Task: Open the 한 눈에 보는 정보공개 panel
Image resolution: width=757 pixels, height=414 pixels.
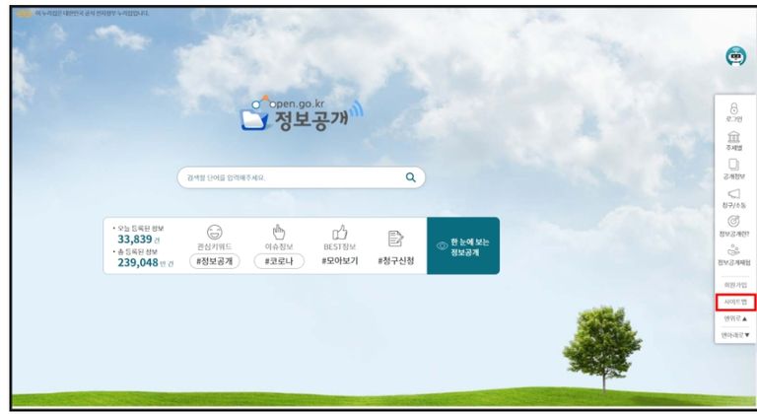Action: click(x=462, y=245)
